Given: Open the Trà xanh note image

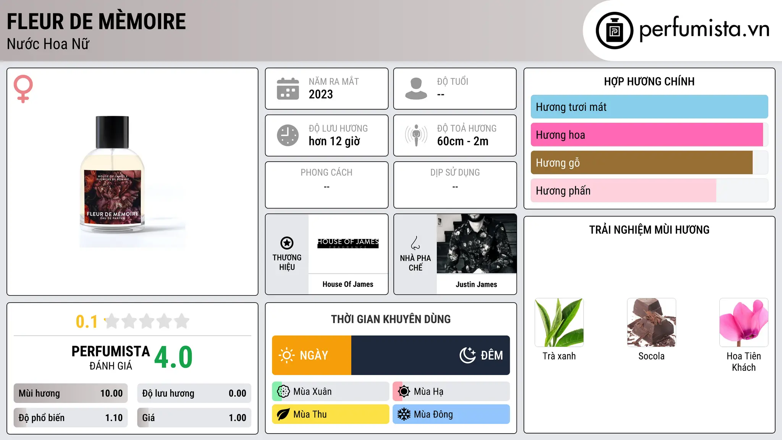Looking at the screenshot, I should point(559,322).
